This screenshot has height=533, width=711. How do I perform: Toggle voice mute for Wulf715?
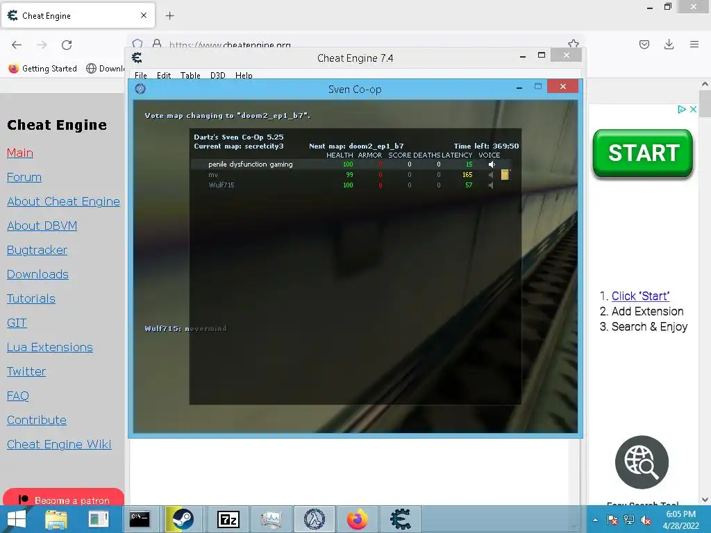(491, 185)
